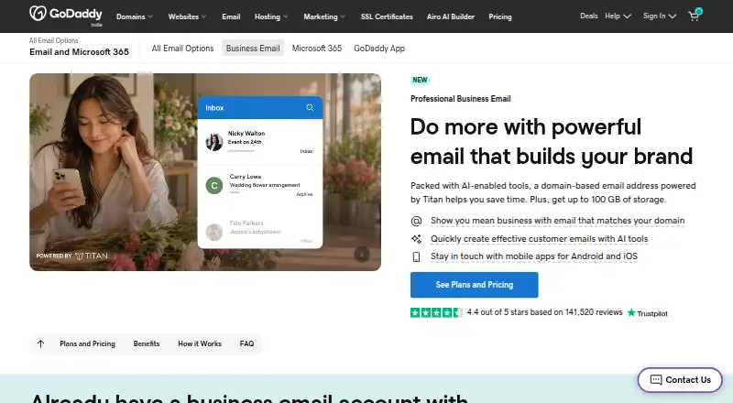
Task: Click the mobile phone icon
Action: [416, 256]
